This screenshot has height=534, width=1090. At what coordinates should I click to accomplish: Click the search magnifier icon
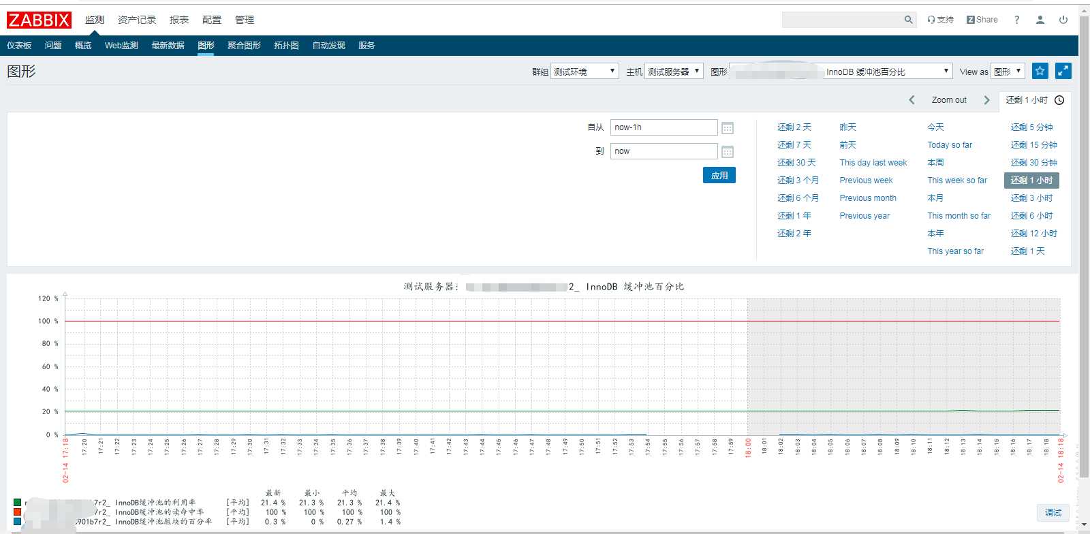[x=908, y=20]
